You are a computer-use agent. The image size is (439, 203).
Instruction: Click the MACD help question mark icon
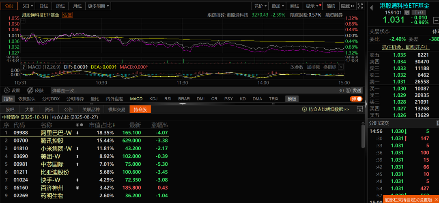[24, 67]
